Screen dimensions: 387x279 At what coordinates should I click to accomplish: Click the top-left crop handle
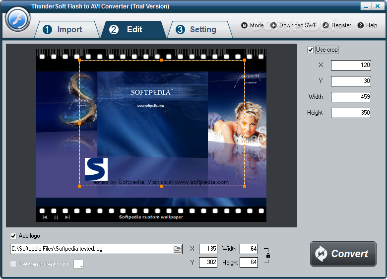[79, 60]
